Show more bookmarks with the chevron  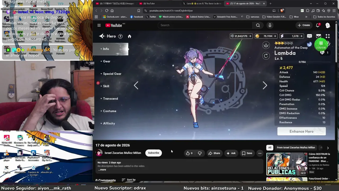pyautogui.click(x=306, y=17)
